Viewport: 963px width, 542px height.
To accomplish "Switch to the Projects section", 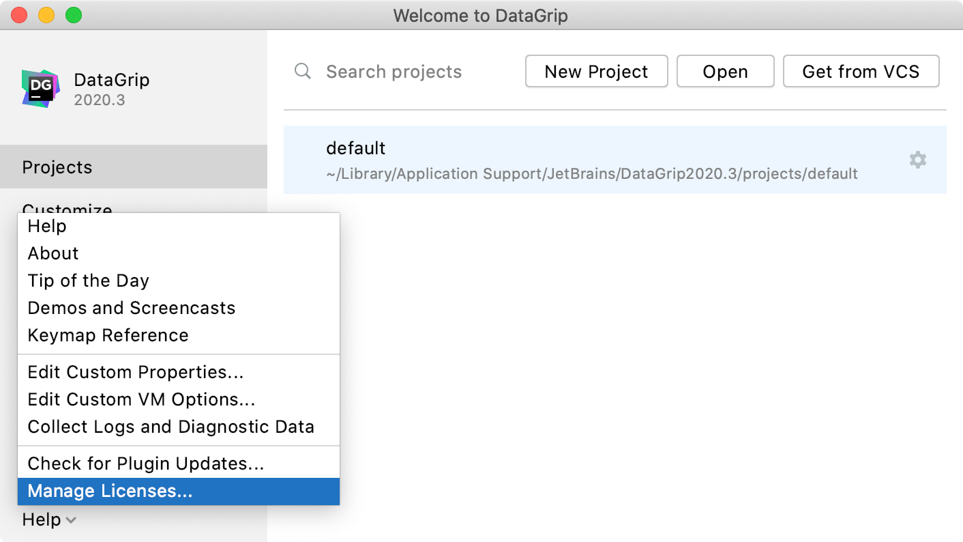I will [57, 167].
